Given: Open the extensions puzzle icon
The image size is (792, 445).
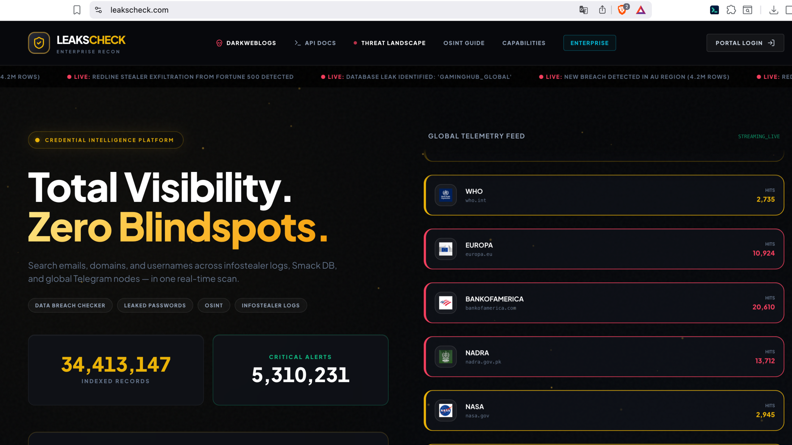Looking at the screenshot, I should [731, 10].
